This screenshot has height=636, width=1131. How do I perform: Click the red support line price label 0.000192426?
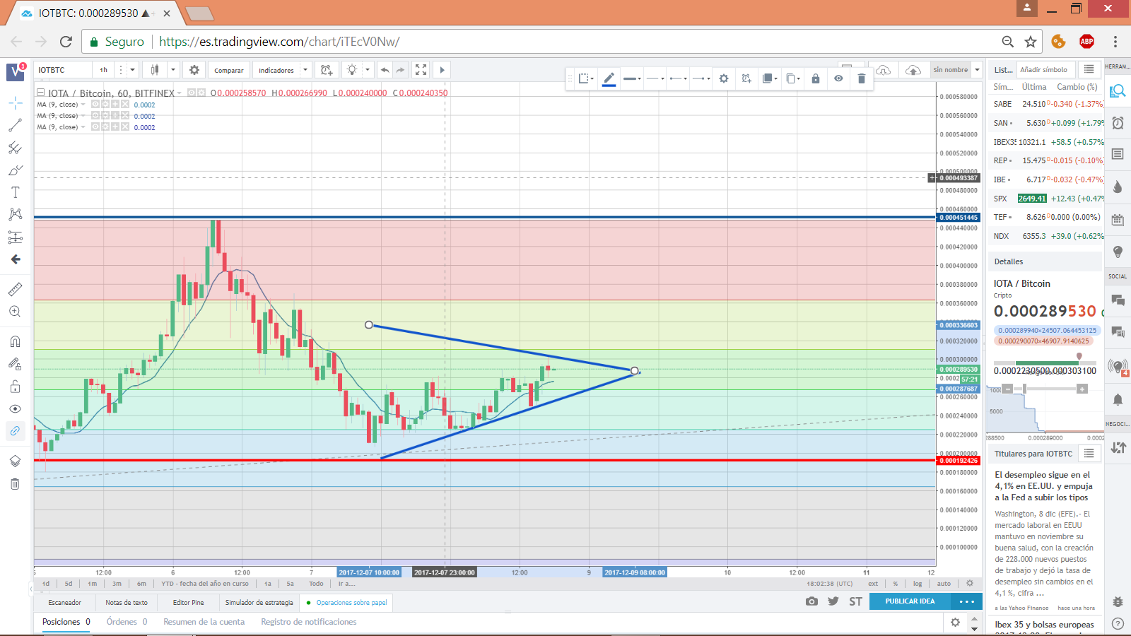tap(959, 461)
